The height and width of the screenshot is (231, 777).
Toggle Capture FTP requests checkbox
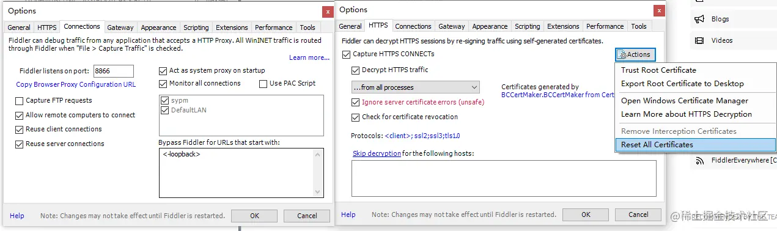click(20, 101)
